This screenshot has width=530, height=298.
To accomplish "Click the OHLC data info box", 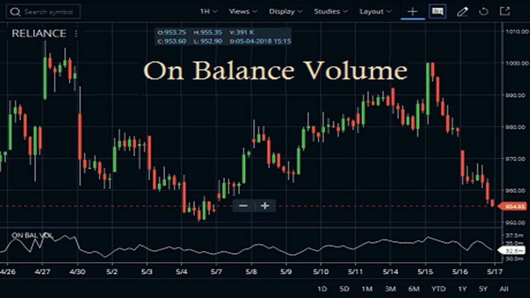I will pyautogui.click(x=223, y=37).
